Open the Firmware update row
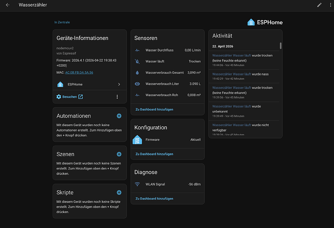The height and width of the screenshot is (228, 334). point(167,140)
